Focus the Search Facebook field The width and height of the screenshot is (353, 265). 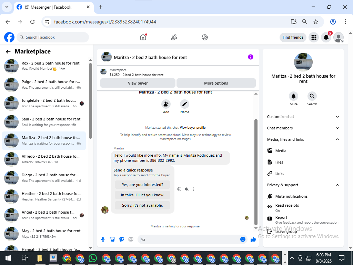pos(53,37)
